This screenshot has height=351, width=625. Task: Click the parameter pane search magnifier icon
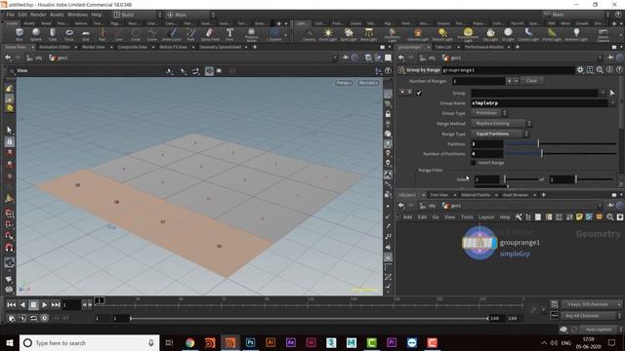coord(600,70)
